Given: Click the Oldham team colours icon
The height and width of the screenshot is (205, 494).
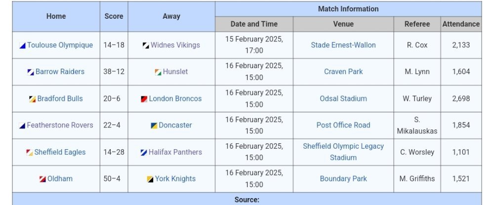Looking at the screenshot, I should pyautogui.click(x=42, y=179).
